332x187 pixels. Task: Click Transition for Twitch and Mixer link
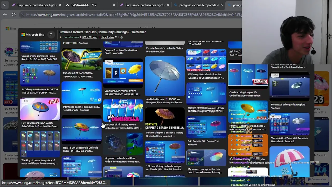coord(288,67)
